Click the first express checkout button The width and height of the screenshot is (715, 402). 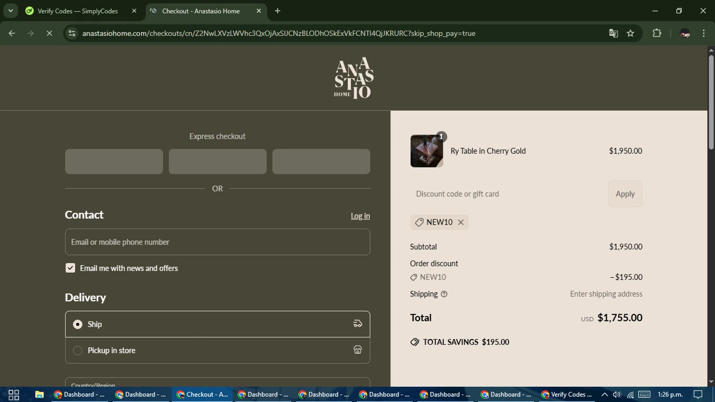114,161
